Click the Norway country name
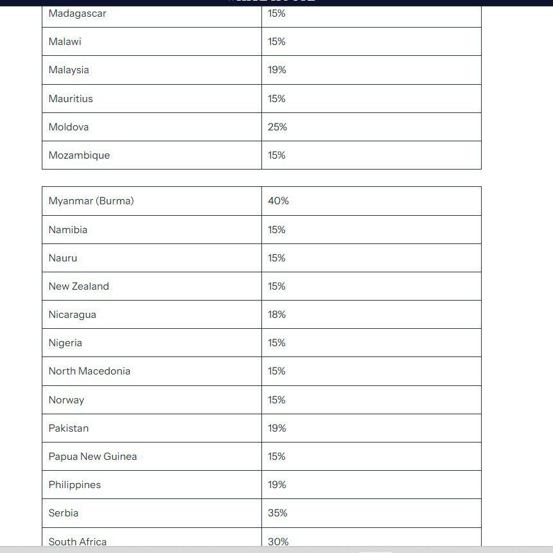Screen dimensions: 553x553 coord(66,400)
